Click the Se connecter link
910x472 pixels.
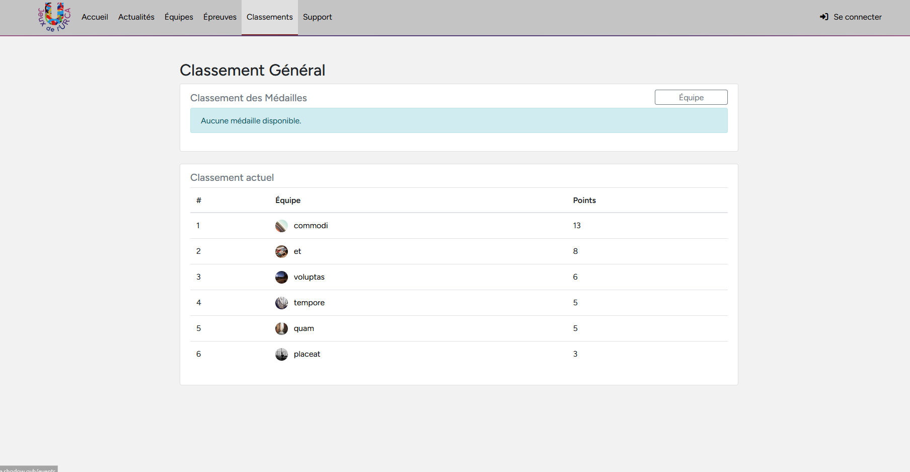(x=857, y=17)
